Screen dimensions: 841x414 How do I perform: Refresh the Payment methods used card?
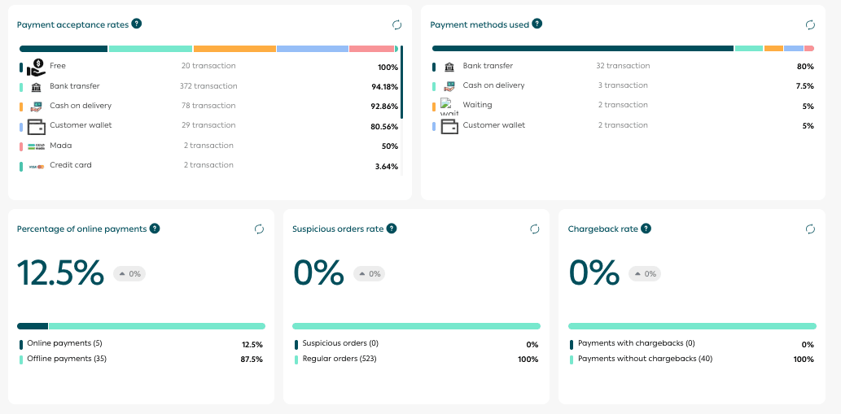click(810, 25)
